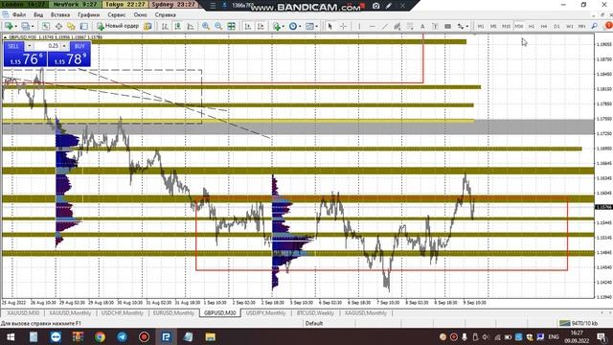The height and width of the screenshot is (345, 613).
Task: Decrease lot volume arrow beside SELL
Action: (x=30, y=46)
